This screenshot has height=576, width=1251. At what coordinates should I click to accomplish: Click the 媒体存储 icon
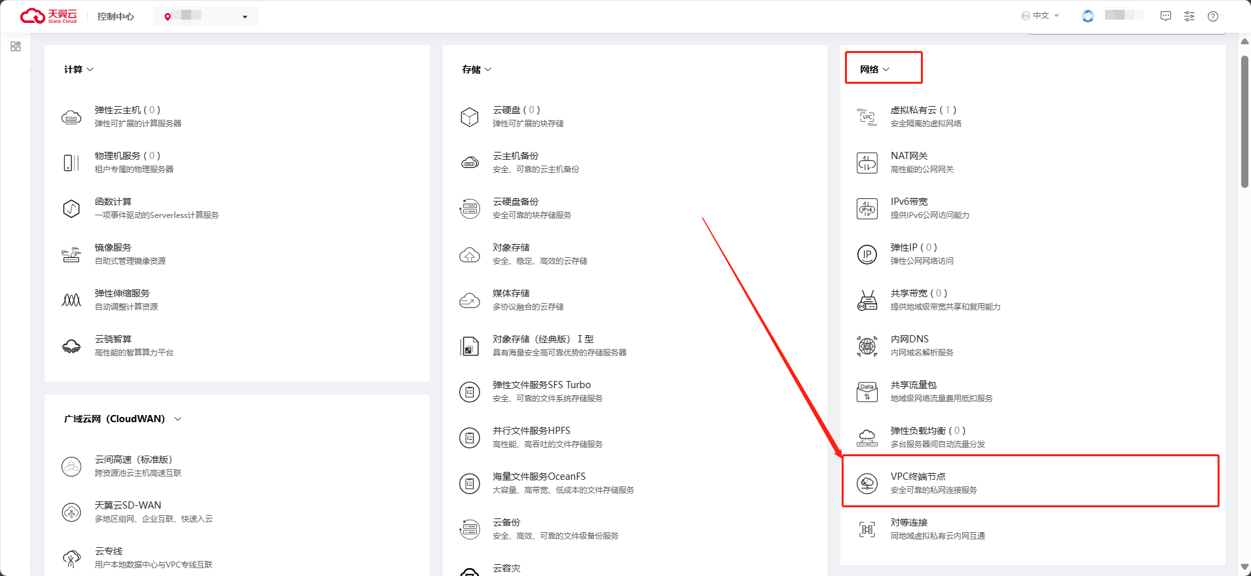(x=470, y=300)
